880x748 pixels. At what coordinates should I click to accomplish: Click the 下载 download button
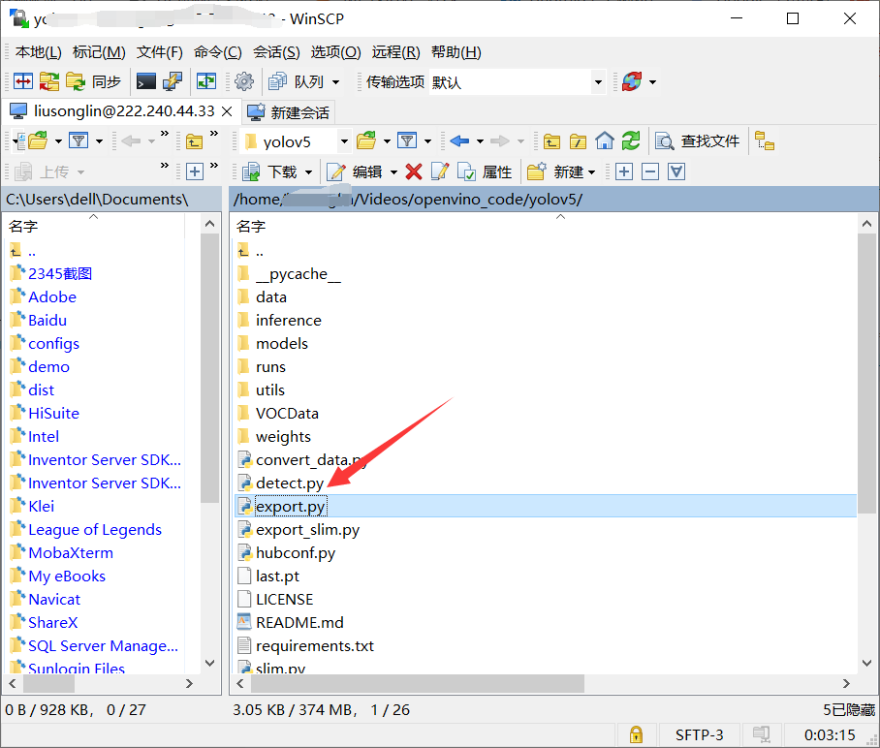(x=269, y=171)
